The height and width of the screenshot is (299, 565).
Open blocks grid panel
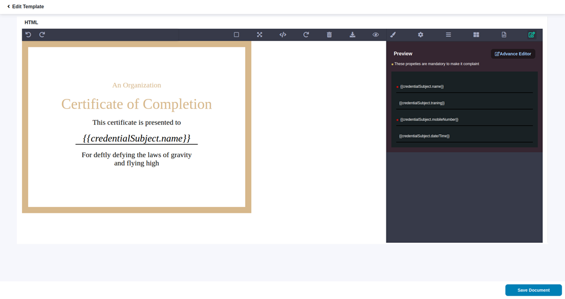click(x=476, y=35)
